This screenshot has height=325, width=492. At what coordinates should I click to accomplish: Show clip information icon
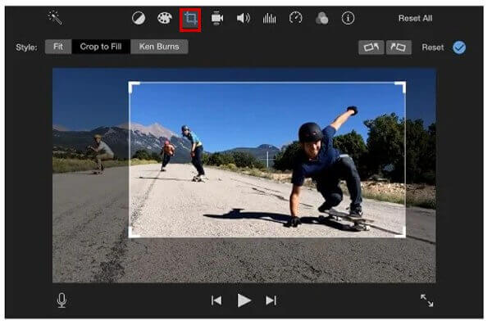pos(348,18)
